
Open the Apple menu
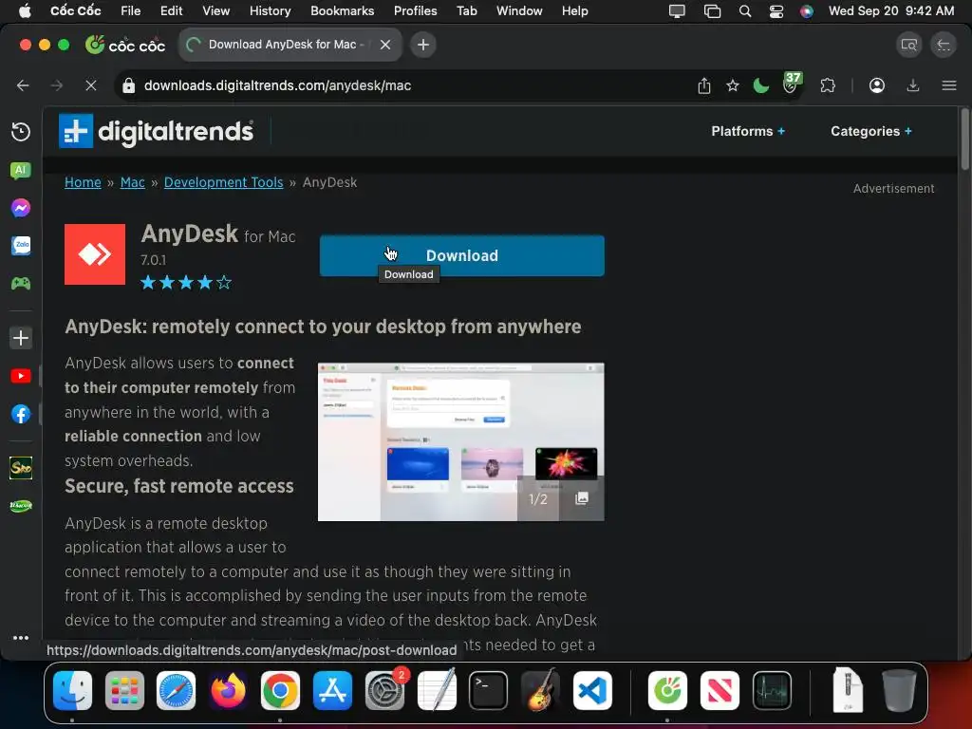pos(25,10)
